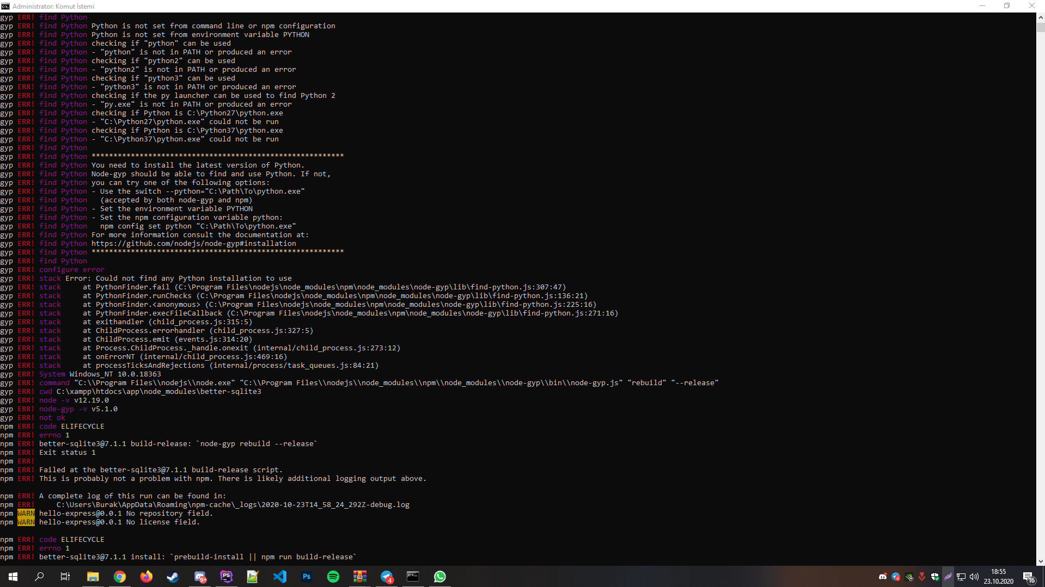Open Steam from the taskbar
Viewport: 1045px width, 587px height.
click(x=173, y=577)
